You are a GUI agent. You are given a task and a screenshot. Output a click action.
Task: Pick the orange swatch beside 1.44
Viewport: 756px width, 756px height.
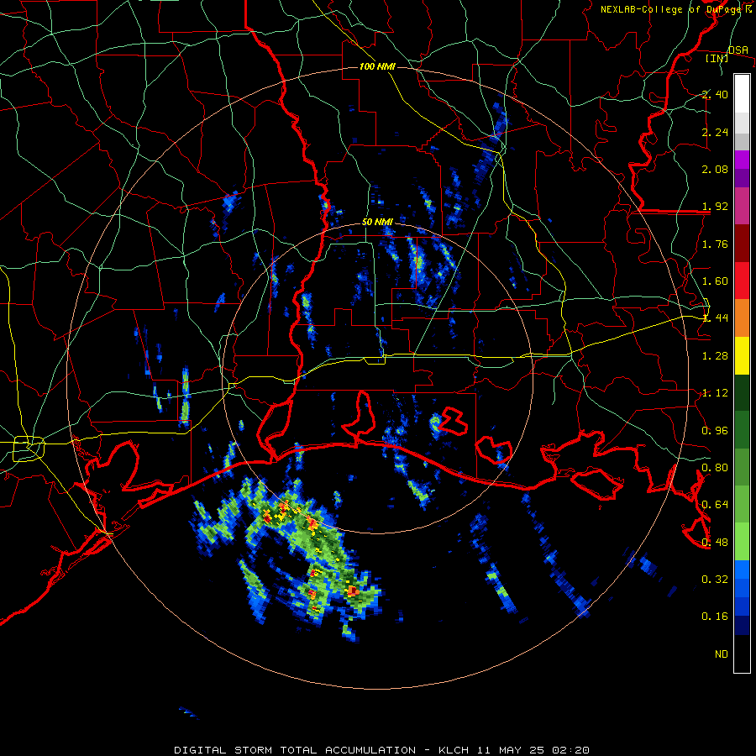[742, 318]
